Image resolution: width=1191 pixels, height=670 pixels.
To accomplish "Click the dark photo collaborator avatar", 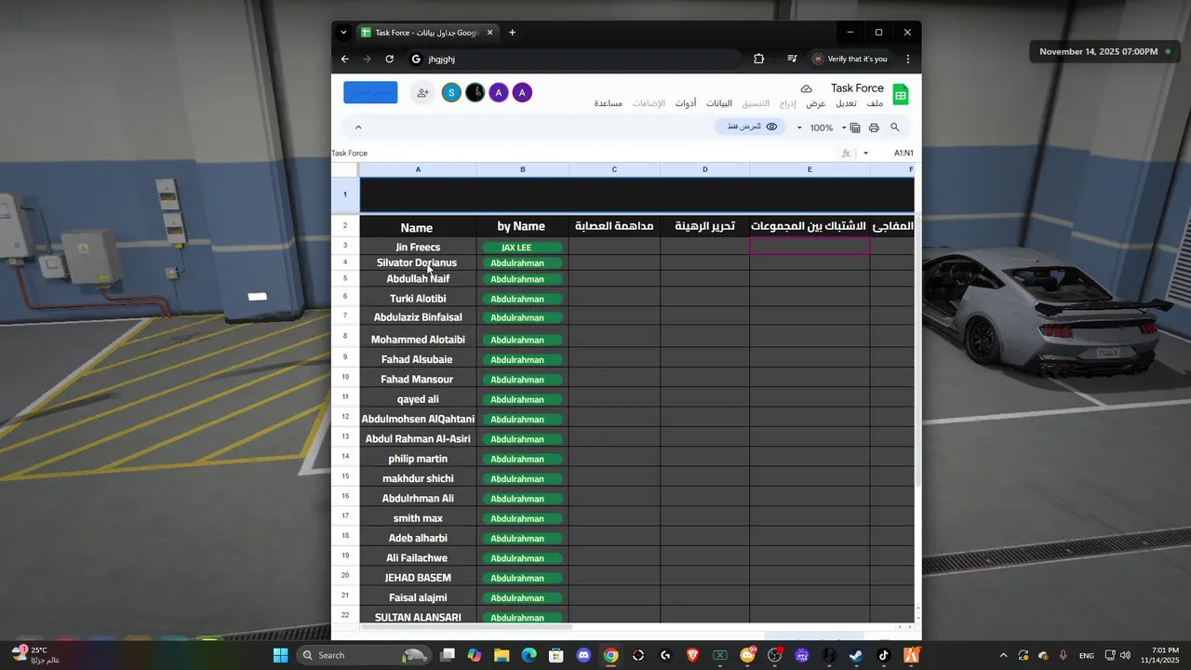I will (475, 93).
